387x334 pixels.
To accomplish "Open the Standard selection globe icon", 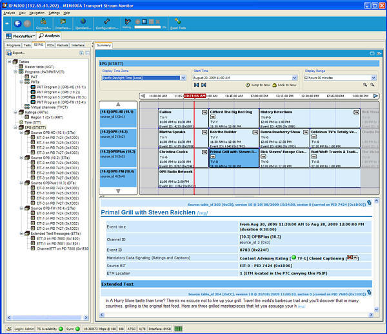I will [x=84, y=22].
